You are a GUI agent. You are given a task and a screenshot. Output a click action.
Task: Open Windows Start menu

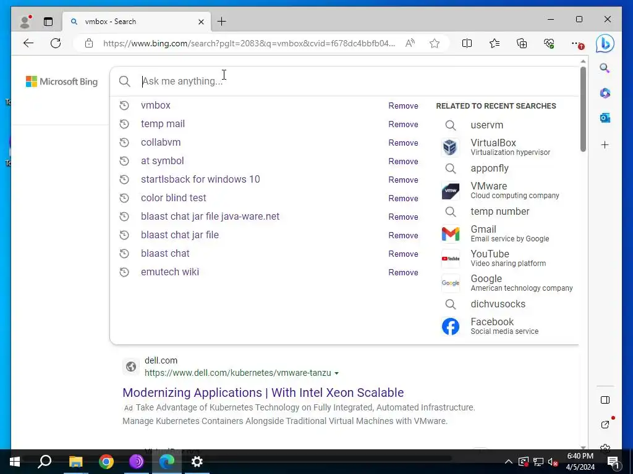click(15, 462)
